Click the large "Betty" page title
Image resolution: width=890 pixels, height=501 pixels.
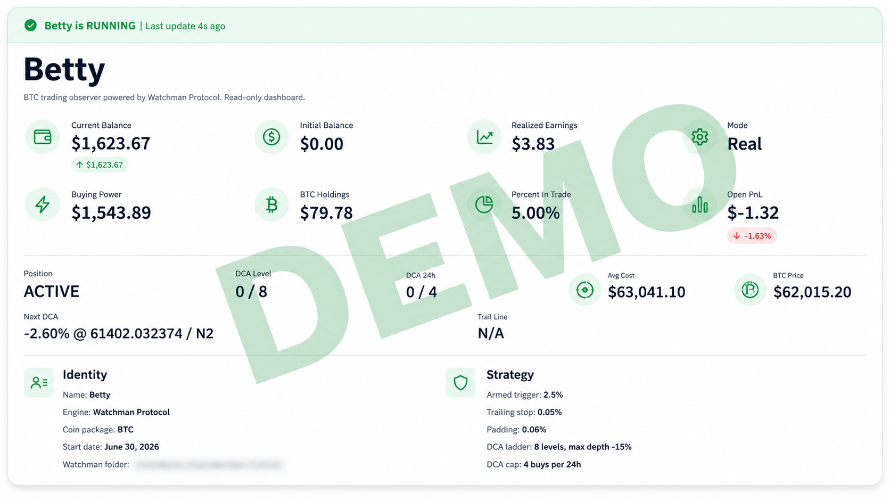coord(64,69)
